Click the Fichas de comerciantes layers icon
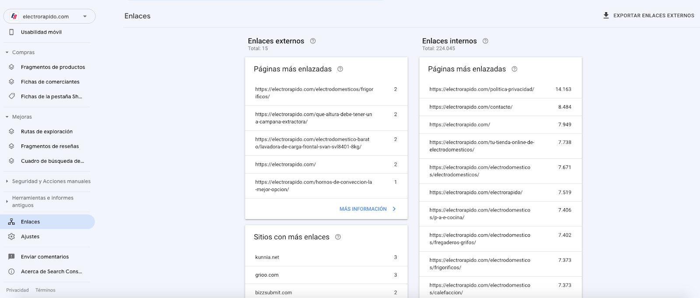700x298 pixels. pyautogui.click(x=11, y=82)
